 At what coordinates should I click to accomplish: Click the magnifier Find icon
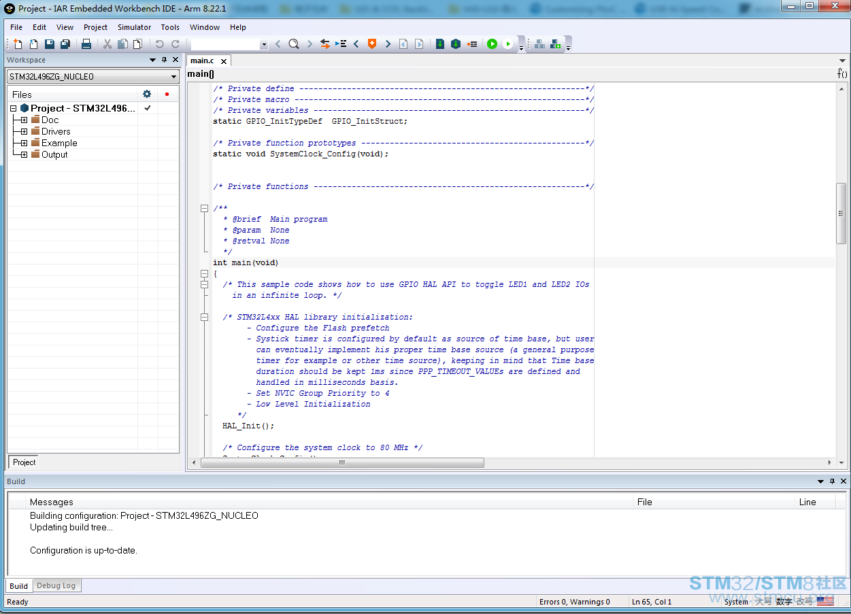click(x=293, y=44)
